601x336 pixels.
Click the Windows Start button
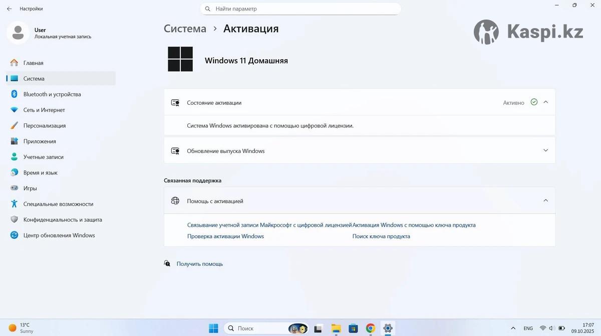click(213, 328)
